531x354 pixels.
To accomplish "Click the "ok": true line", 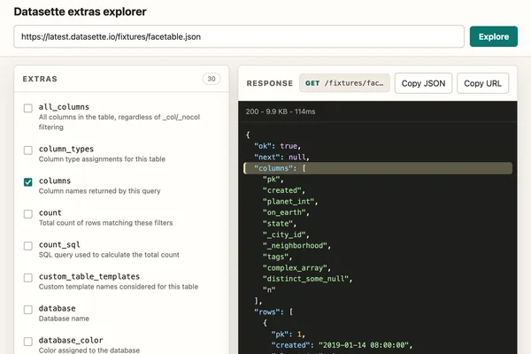I will (277, 146).
